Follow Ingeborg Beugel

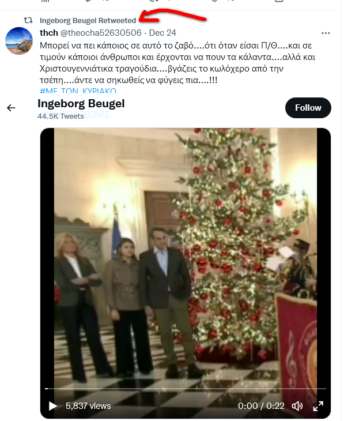point(308,108)
